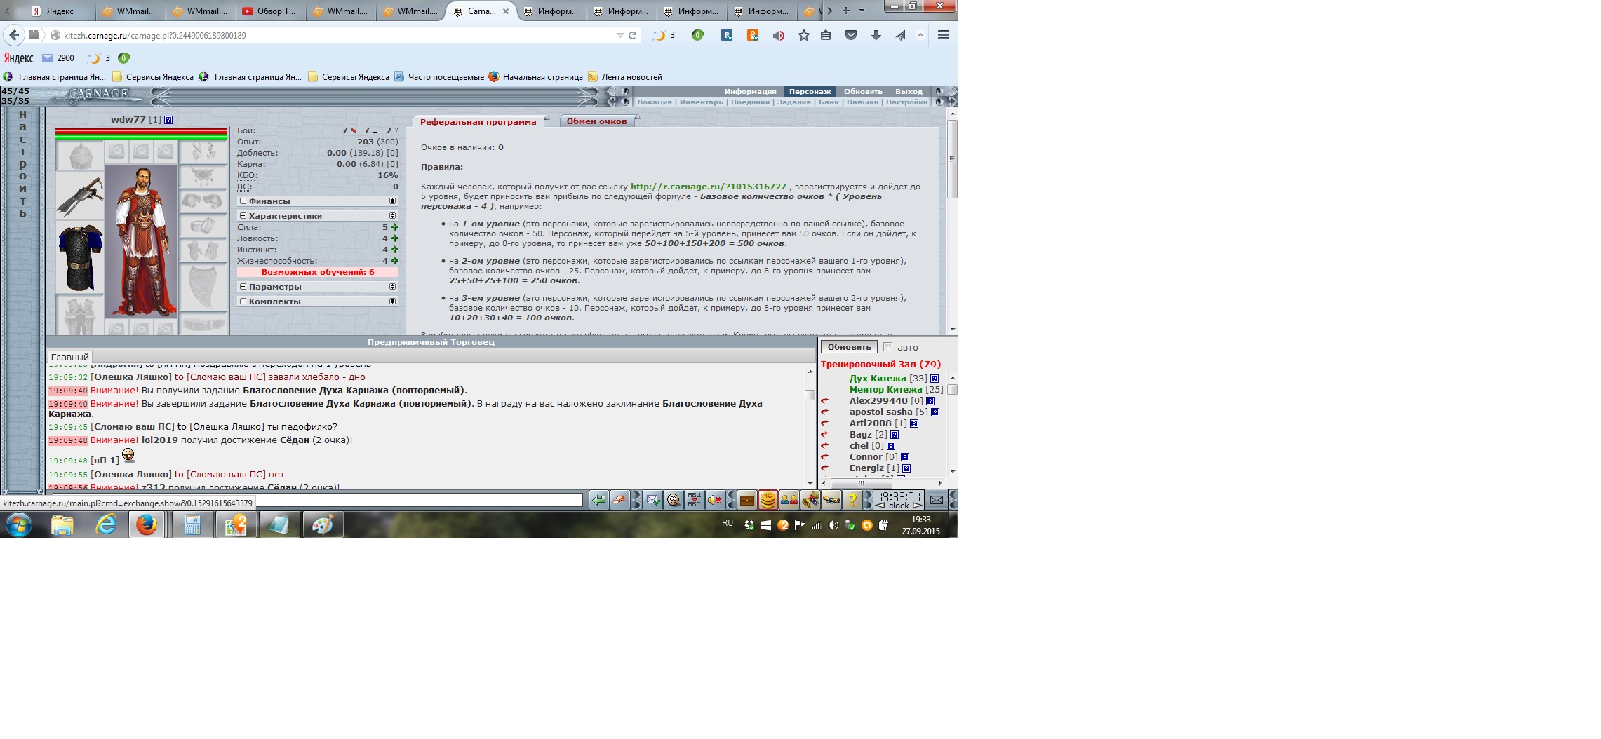
Task: Equip slot: click the helmet placeholder
Action: point(80,156)
